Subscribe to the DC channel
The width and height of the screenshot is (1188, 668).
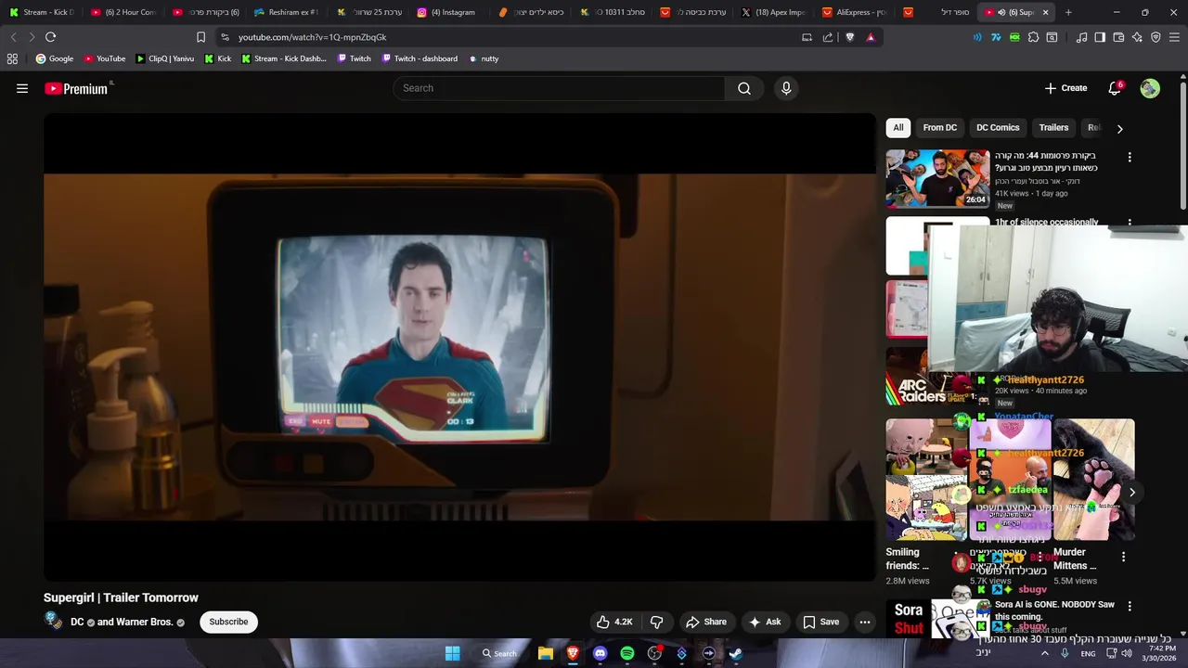click(228, 622)
